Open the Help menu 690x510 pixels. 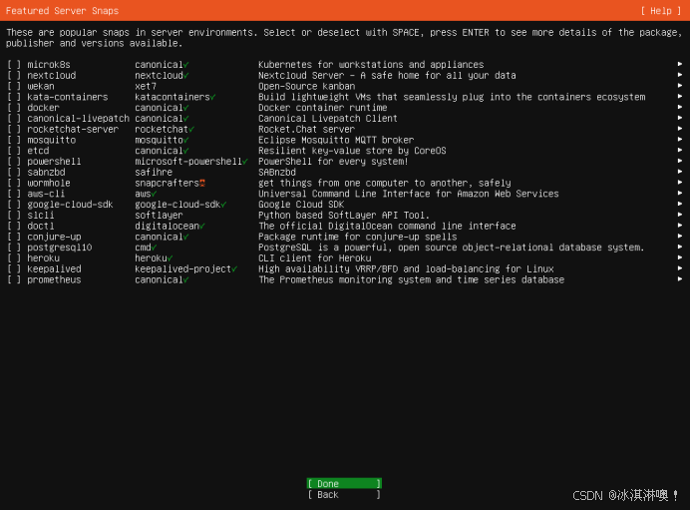[661, 11]
